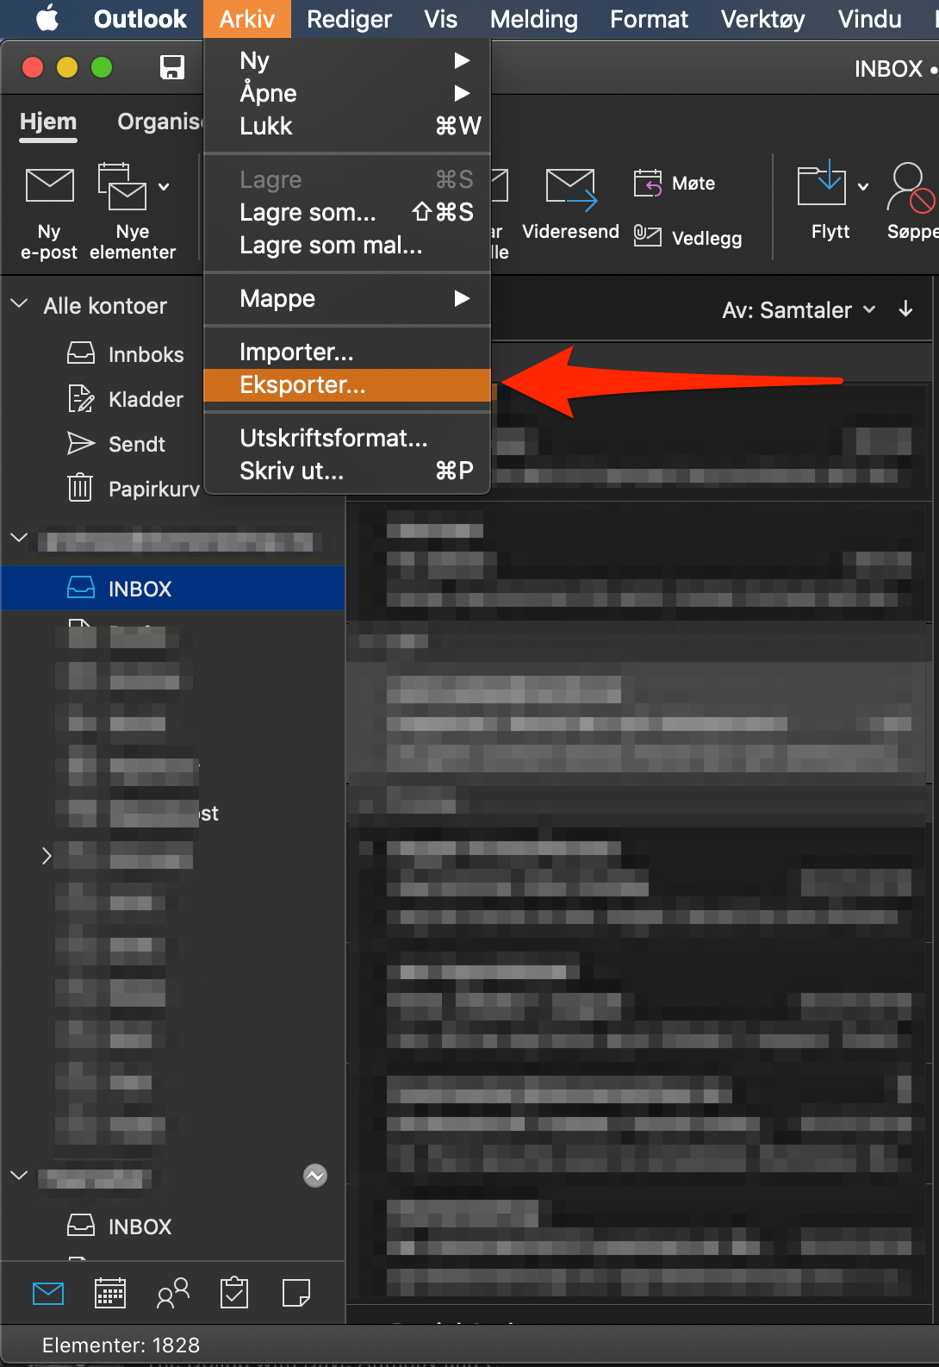The image size is (939, 1367).
Task: Collapse the first blurred account section
Action: [x=19, y=538]
